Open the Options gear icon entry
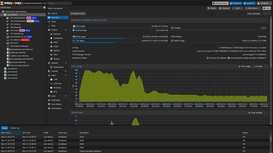Screen dimensions: 273x153 pos(51,51)
